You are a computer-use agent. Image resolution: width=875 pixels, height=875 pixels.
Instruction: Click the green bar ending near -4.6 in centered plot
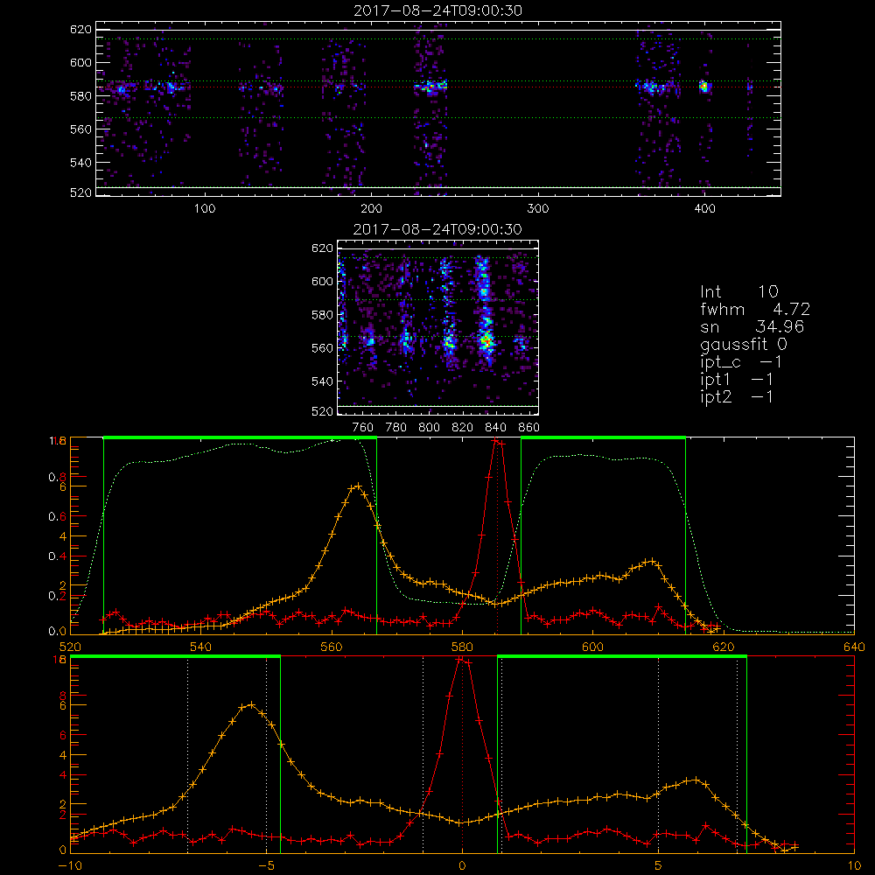175,656
